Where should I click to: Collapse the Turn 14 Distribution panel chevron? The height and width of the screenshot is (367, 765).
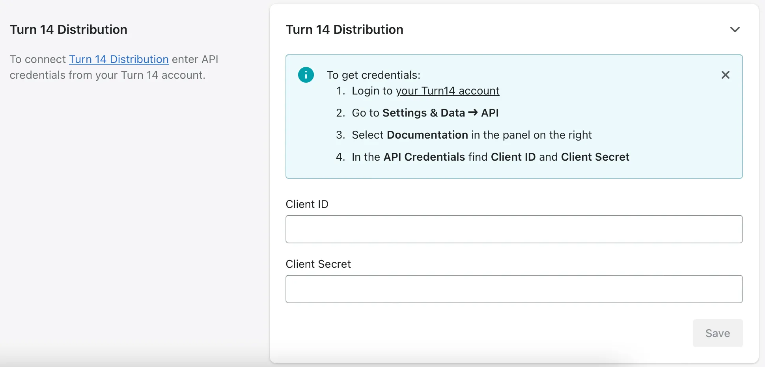(x=735, y=29)
